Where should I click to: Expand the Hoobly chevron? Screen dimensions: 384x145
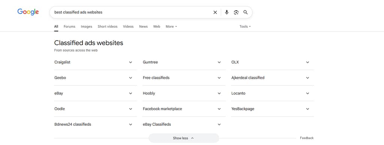pyautogui.click(x=219, y=93)
